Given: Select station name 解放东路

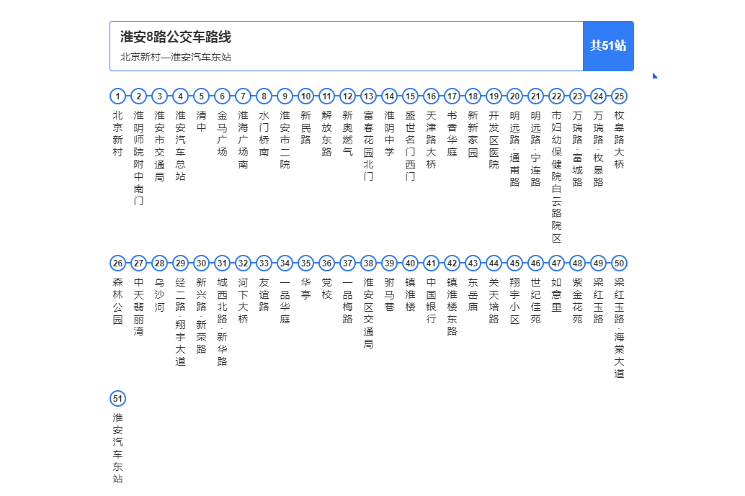Looking at the screenshot, I should pos(327,134).
